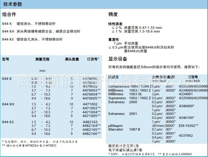Click the 分辨力(分度值) column header
This screenshot has width=208, height=157.
164,77
